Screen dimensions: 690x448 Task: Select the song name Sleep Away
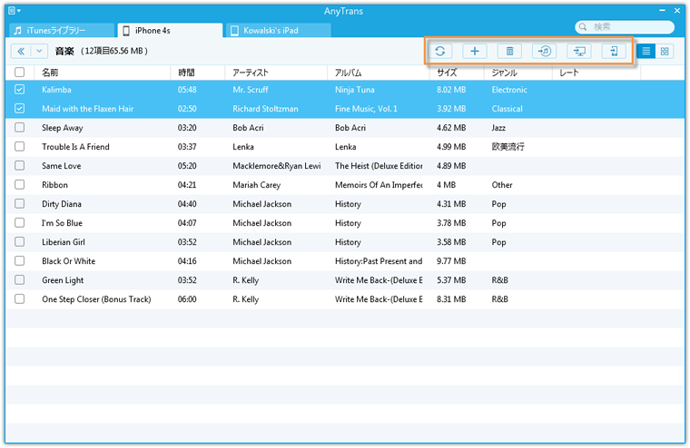coord(63,128)
